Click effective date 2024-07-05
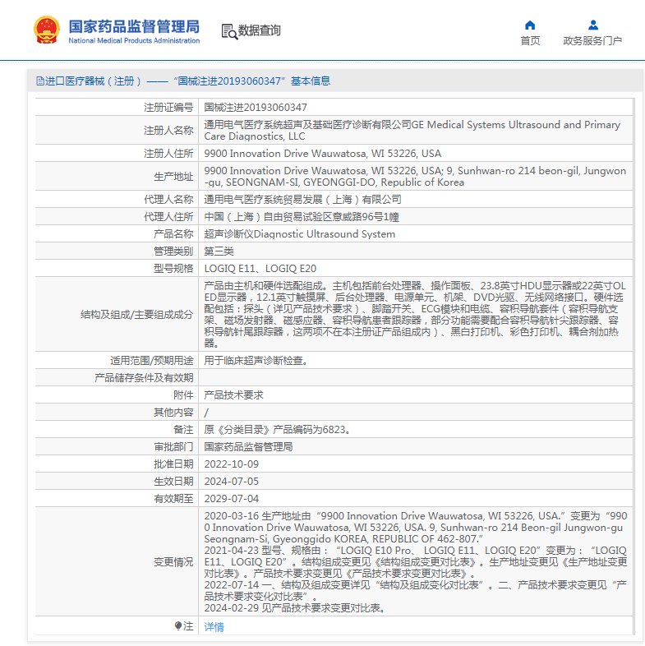This screenshot has height=646, width=645. tap(232, 482)
